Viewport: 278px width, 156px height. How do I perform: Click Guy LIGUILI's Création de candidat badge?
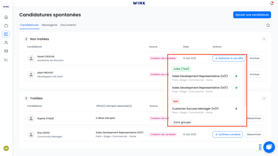(163, 134)
